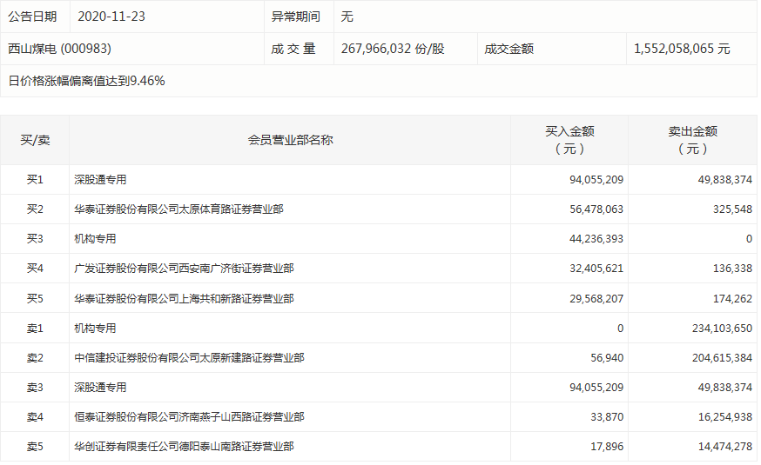Click the 会员营业部名称 column header

point(290,140)
